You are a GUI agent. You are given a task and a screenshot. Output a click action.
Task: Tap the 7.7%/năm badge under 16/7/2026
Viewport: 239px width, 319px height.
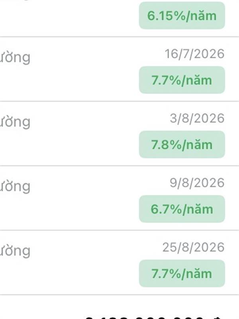[x=182, y=80]
